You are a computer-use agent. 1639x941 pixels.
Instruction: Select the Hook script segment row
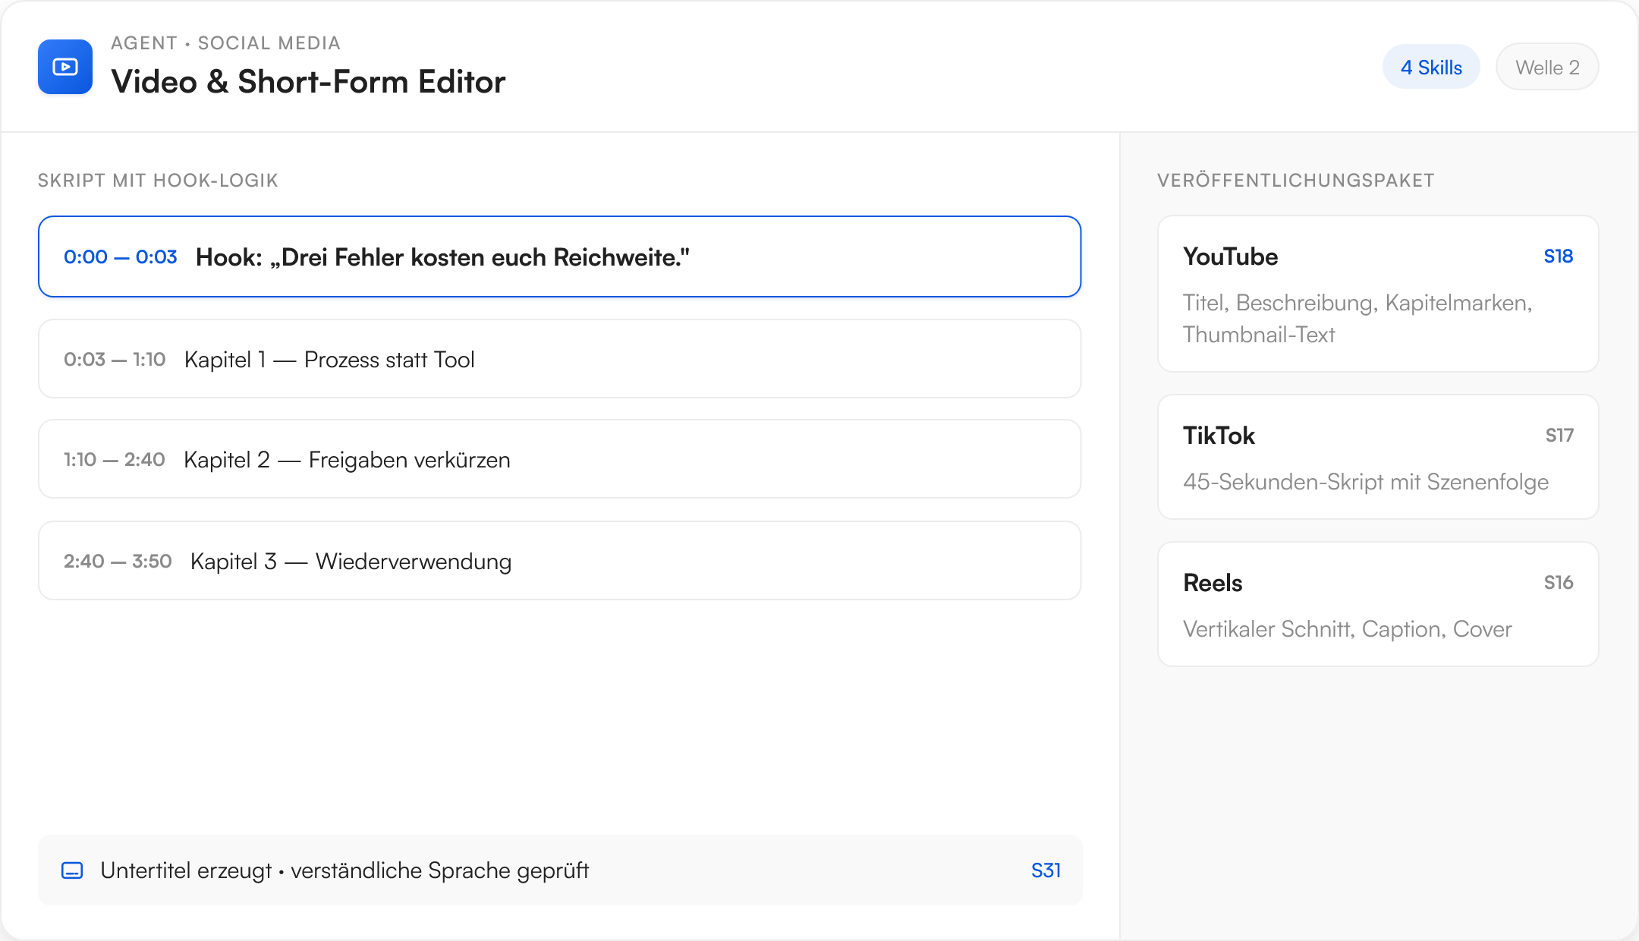coord(559,256)
